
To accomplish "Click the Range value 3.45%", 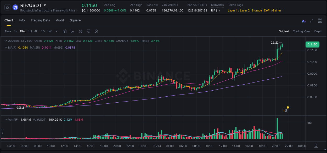I will coord(155,41).
